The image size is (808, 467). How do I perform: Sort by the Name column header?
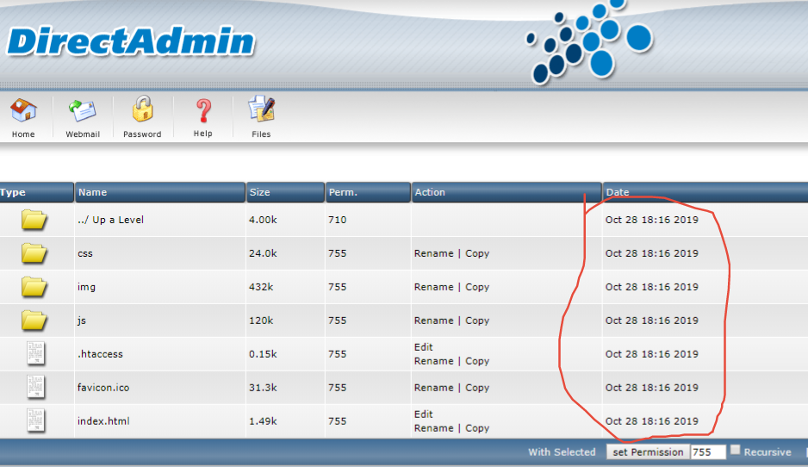click(x=159, y=192)
